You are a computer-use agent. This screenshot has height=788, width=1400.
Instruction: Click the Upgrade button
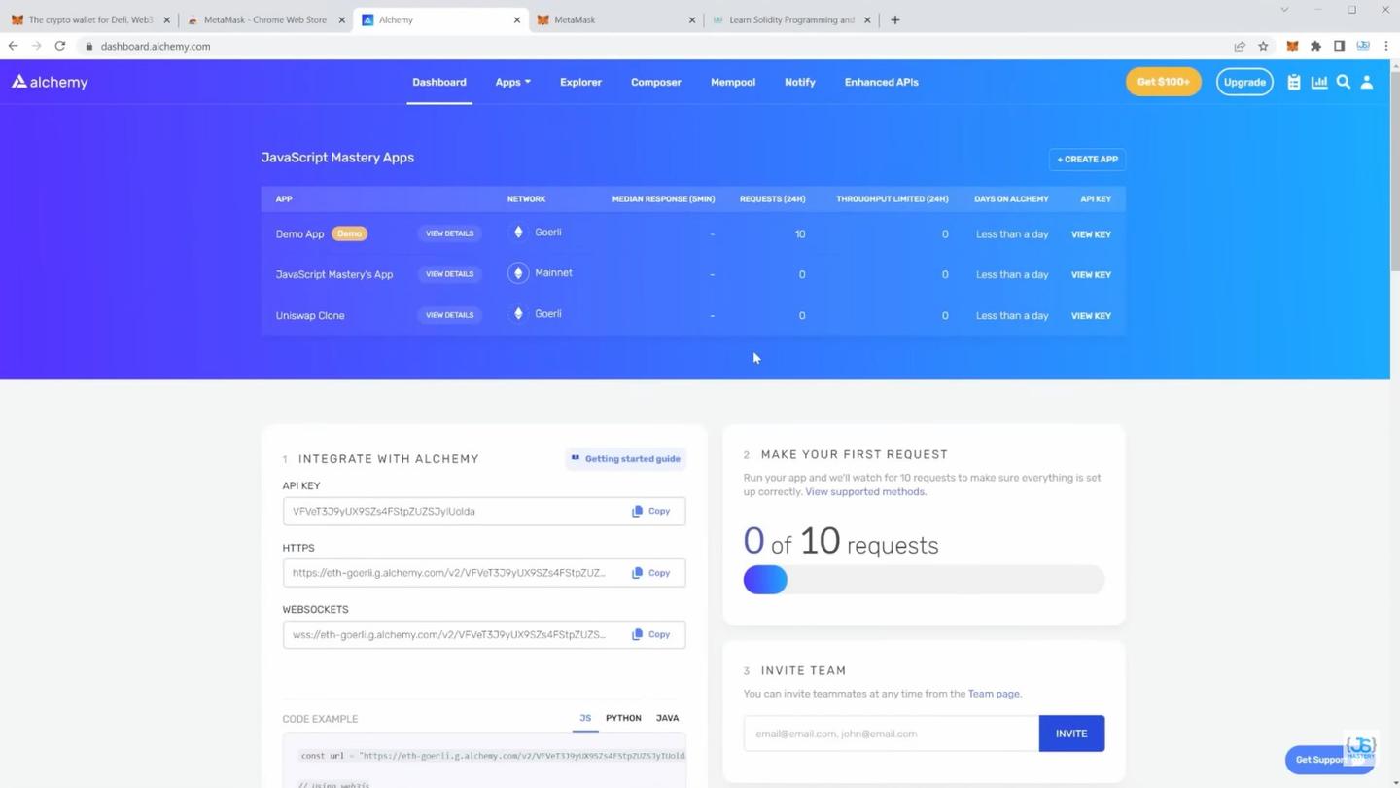[x=1244, y=82]
